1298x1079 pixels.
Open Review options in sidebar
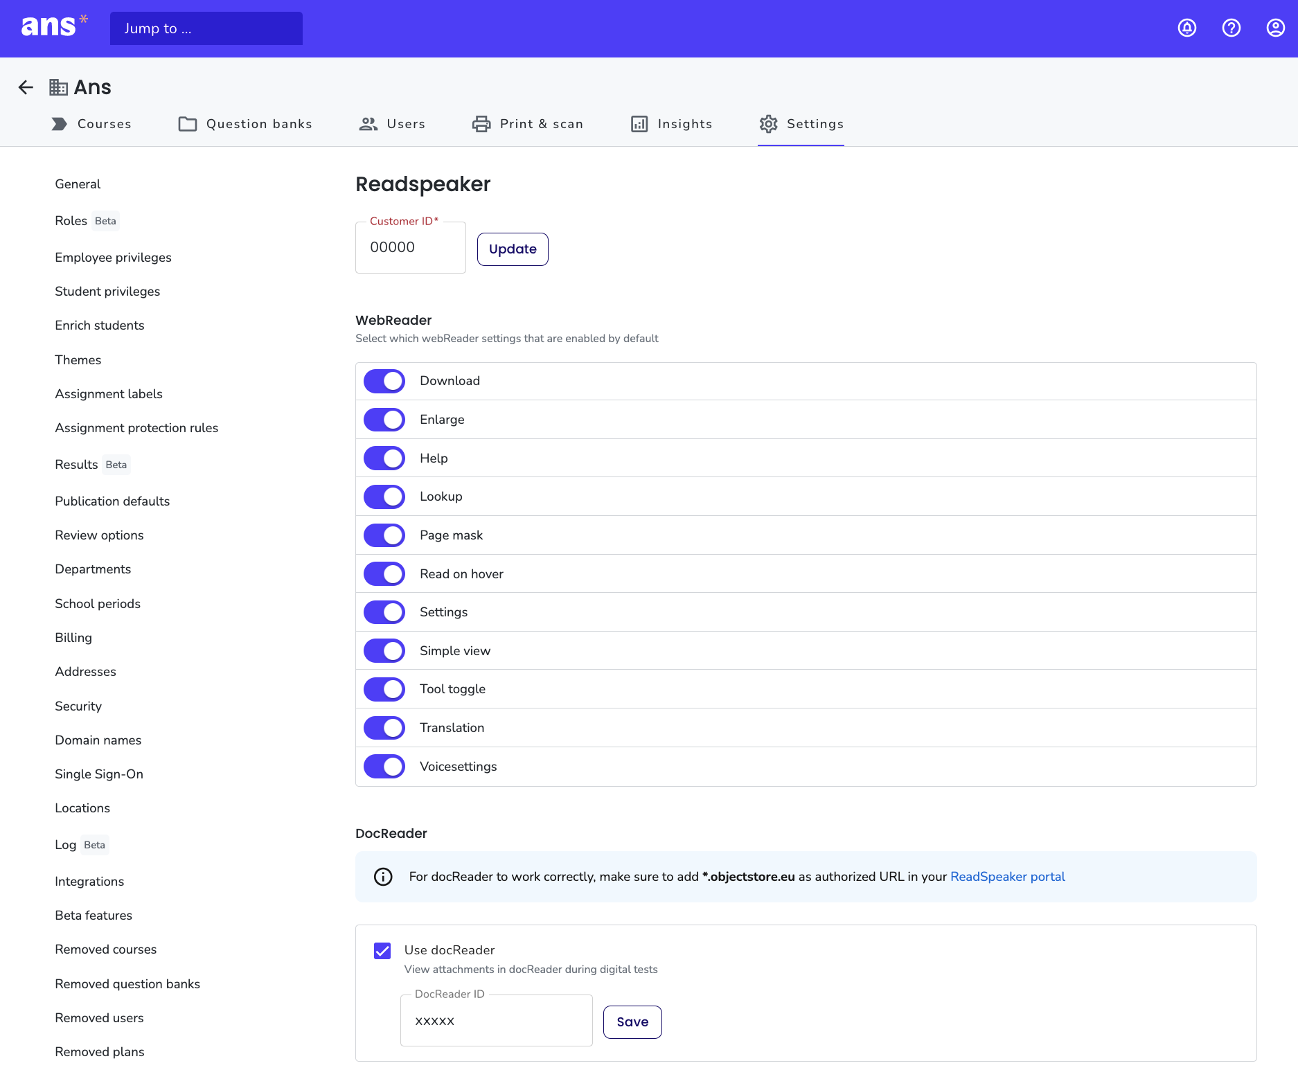tap(99, 535)
